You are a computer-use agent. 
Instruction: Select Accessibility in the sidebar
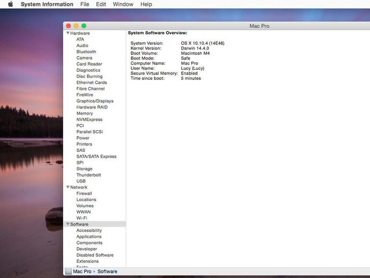pos(89,230)
